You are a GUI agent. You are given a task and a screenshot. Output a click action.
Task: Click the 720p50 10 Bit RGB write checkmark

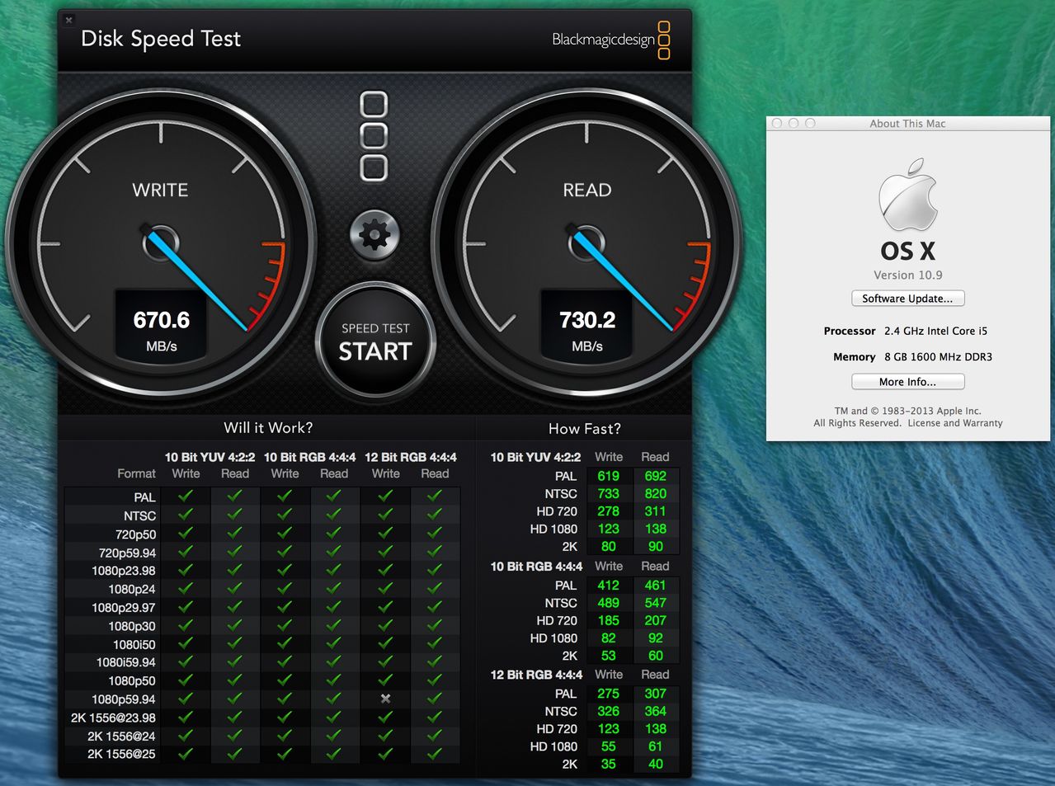pyautogui.click(x=285, y=534)
